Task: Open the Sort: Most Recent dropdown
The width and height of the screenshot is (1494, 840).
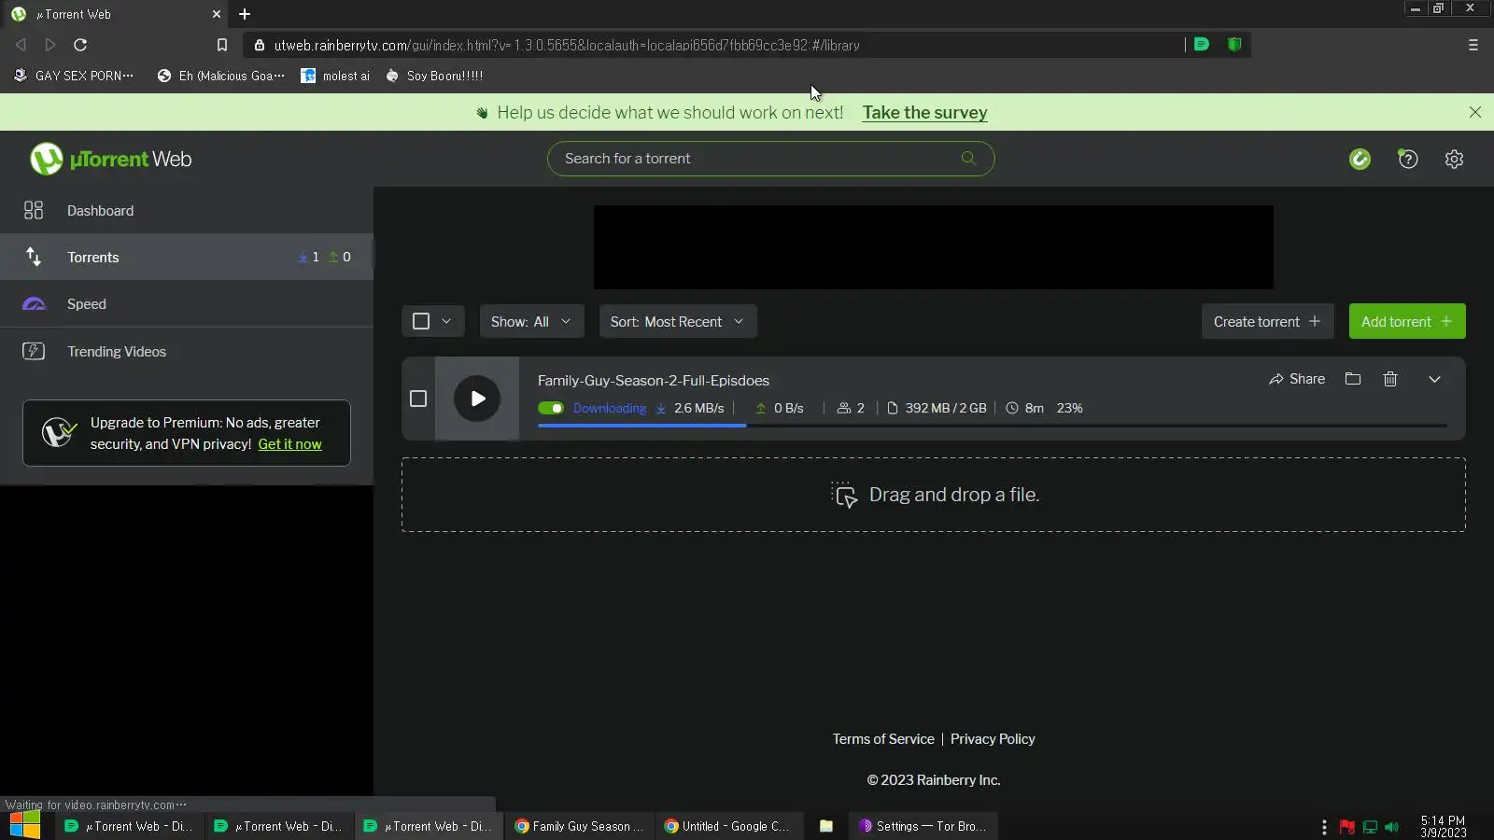Action: pos(678,321)
